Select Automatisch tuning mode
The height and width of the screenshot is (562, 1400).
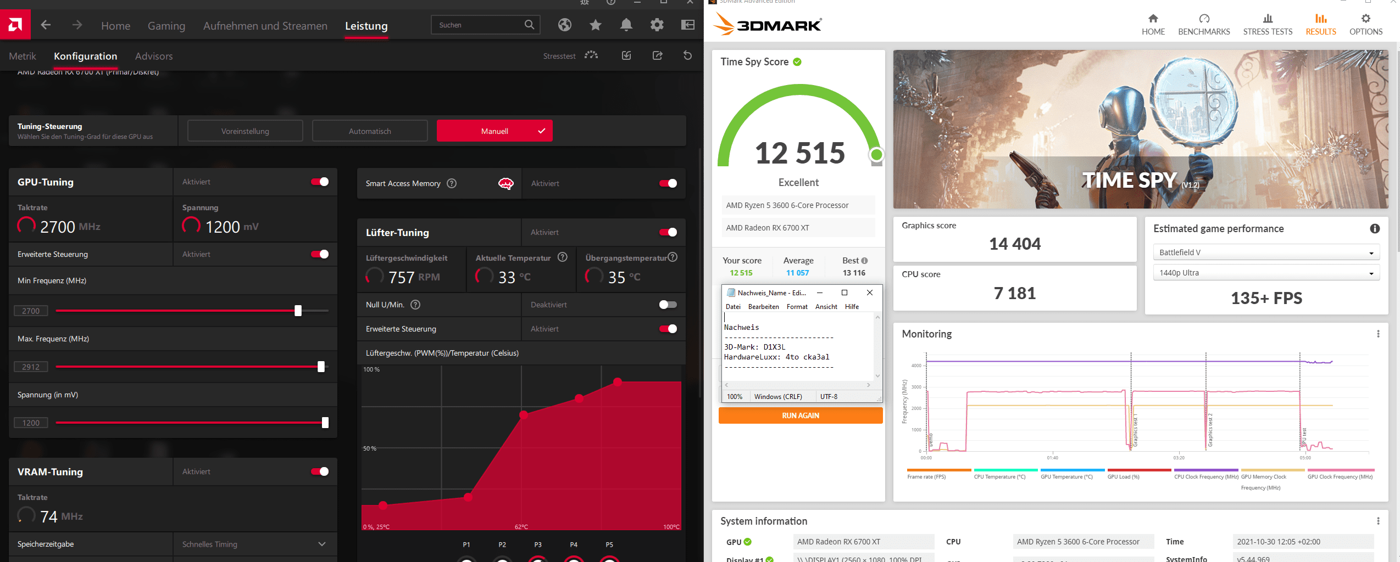[370, 131]
